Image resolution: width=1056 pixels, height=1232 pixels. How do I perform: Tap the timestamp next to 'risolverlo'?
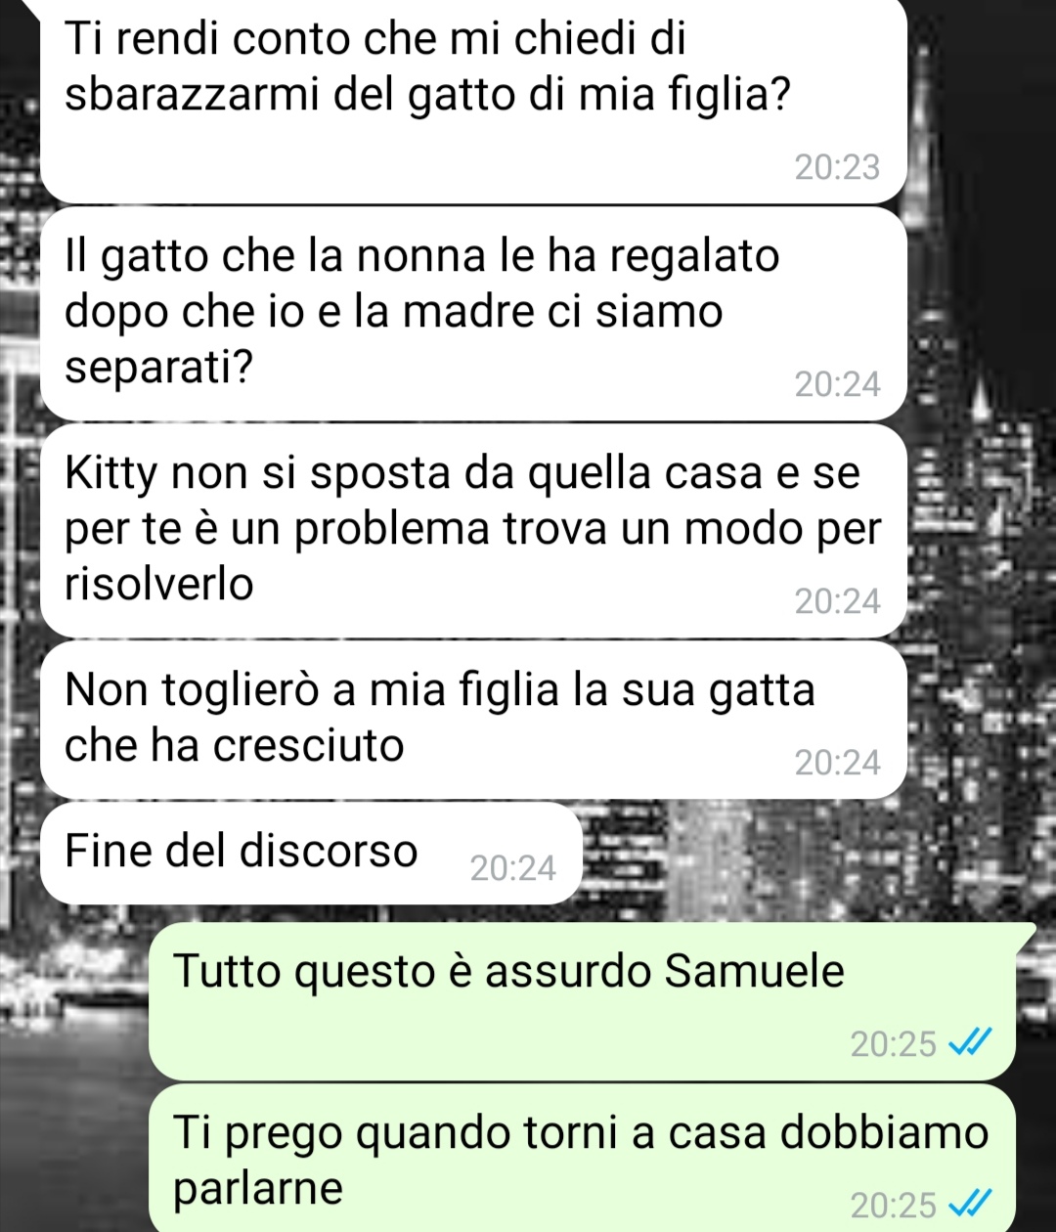[837, 601]
